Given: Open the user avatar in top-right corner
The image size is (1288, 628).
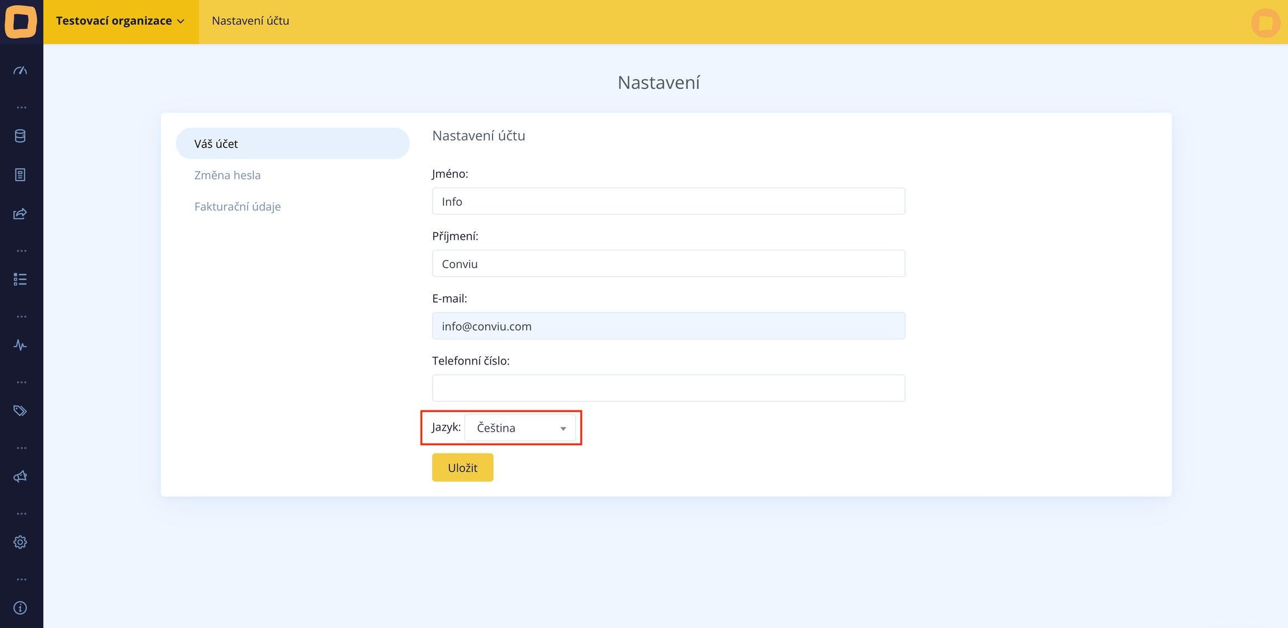Looking at the screenshot, I should (x=1265, y=23).
